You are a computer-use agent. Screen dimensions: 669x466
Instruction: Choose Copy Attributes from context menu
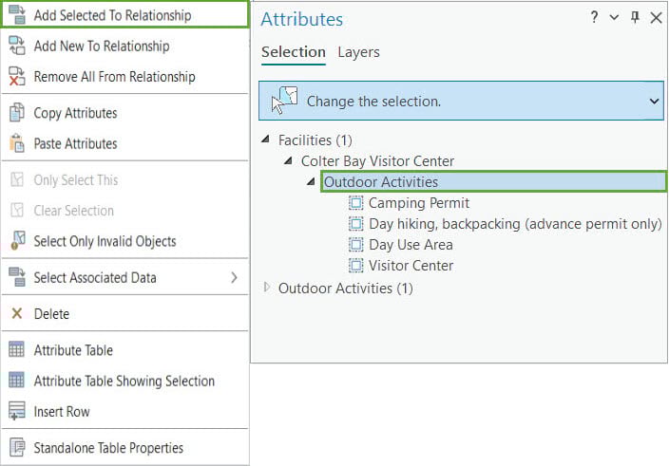[x=124, y=113]
